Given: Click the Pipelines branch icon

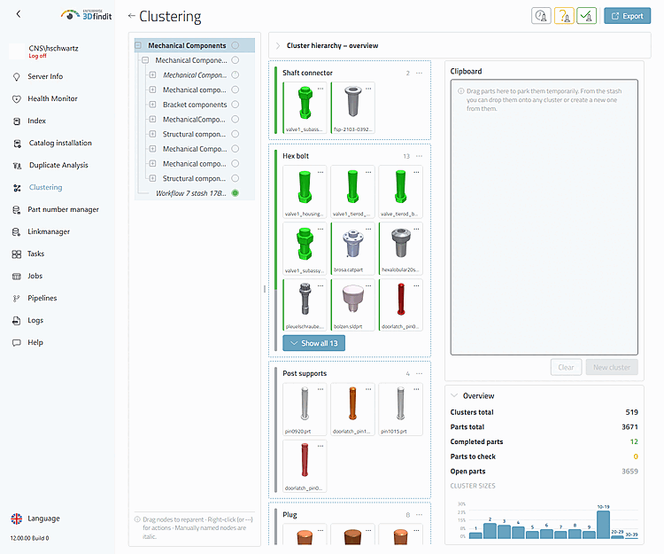Looking at the screenshot, I should 17,299.
